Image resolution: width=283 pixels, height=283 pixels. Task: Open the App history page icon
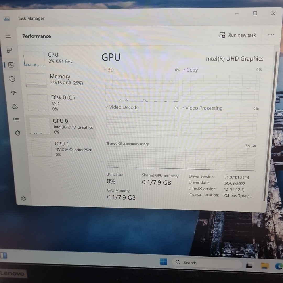coord(12,79)
